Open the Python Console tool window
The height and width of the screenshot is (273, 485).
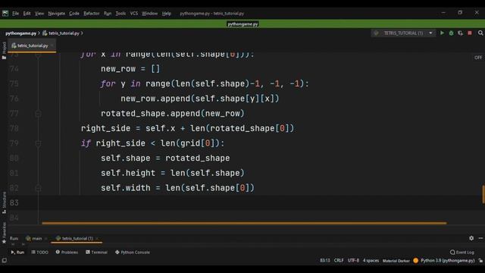(x=133, y=253)
